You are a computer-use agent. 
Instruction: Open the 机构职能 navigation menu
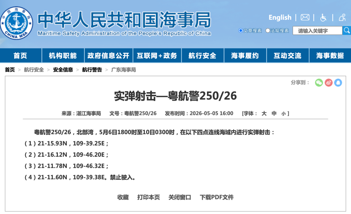pos(63,55)
